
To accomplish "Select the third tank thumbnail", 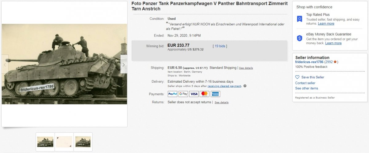I will click(x=83, y=142).
